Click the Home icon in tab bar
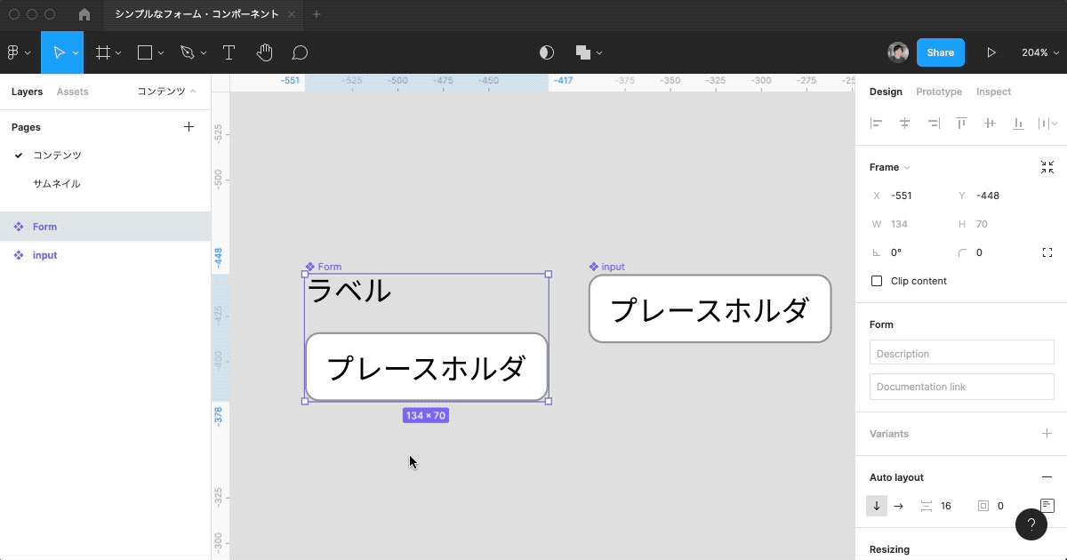This screenshot has height=560, width=1067. (84, 14)
